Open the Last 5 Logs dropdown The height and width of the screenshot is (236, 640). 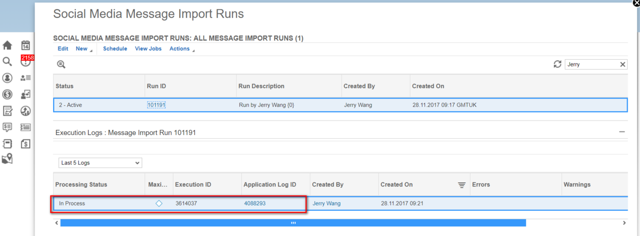pos(100,163)
